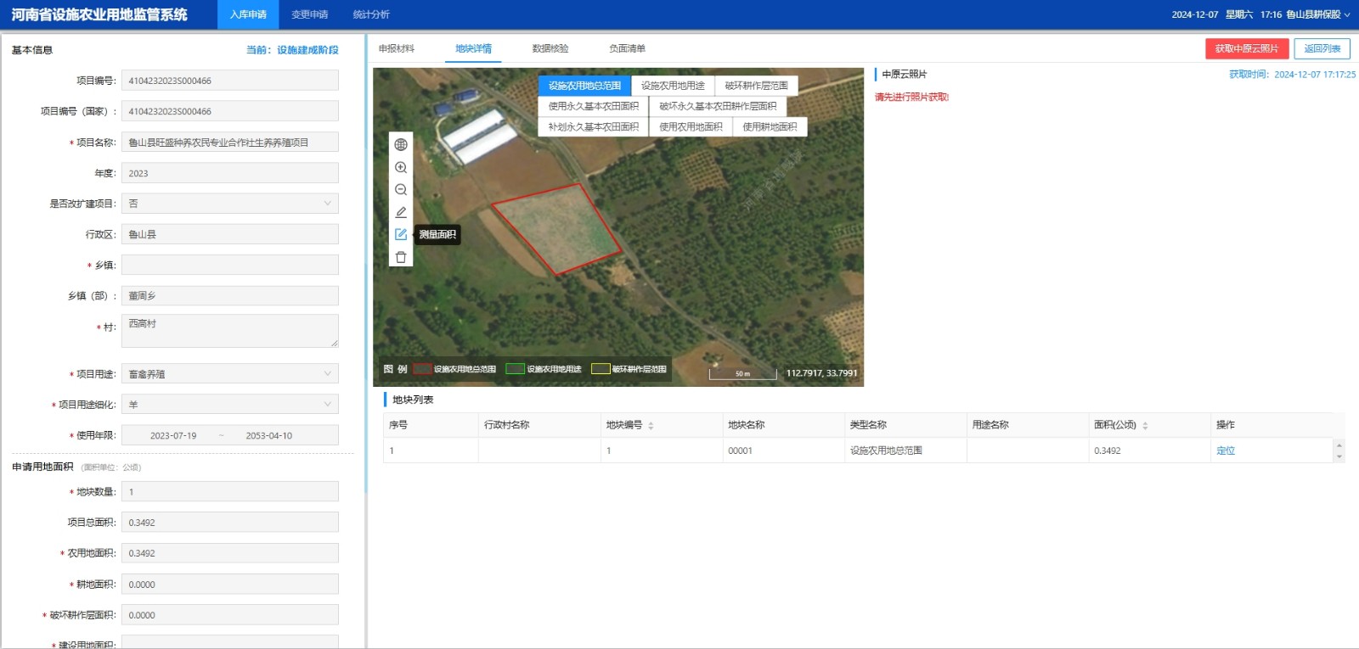Select the 破坏永久基本农田耕作层面积 button

(x=718, y=106)
